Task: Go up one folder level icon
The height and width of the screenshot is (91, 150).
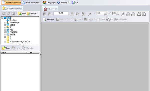Action: [13, 14]
